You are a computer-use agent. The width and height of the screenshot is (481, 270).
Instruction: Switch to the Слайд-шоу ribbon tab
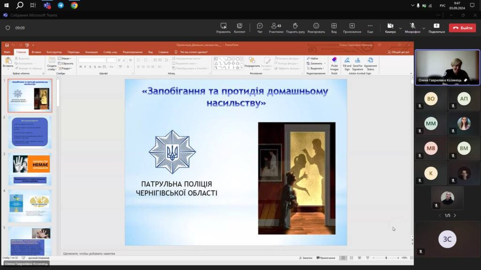[x=110, y=52]
